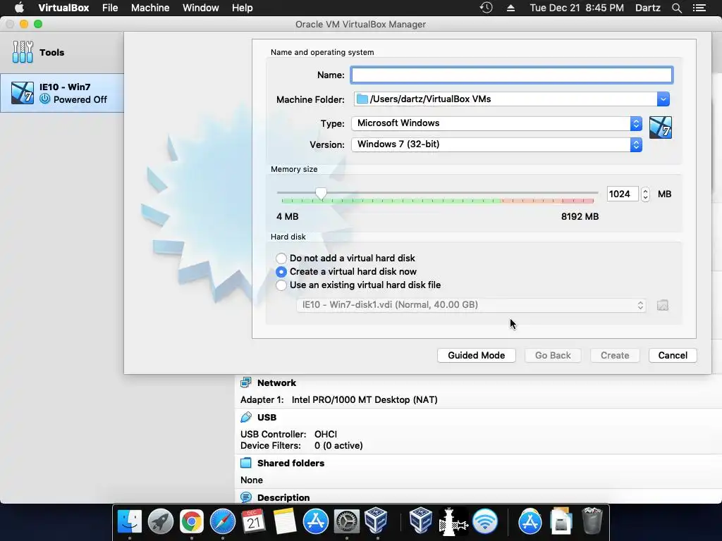Open Finder from the dock
Viewport: 722px width, 541px height.
[x=130, y=522]
